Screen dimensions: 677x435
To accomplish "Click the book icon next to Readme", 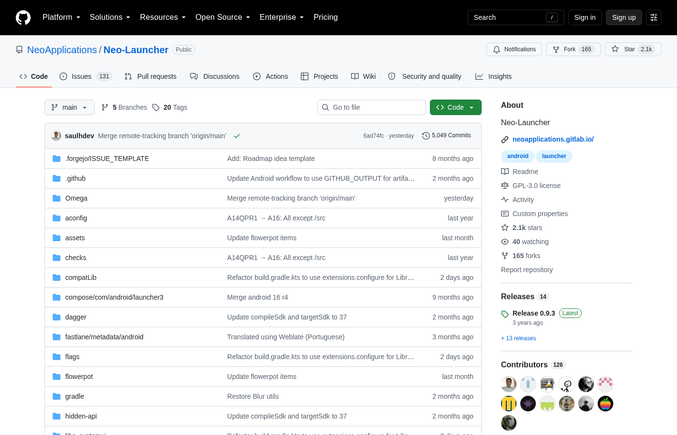I will (x=505, y=172).
